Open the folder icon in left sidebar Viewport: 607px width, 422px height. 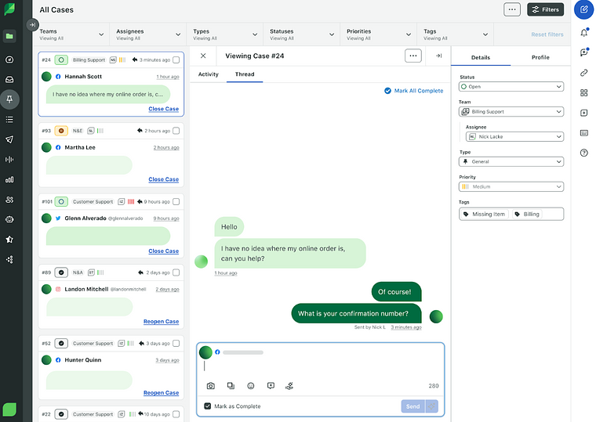[x=9, y=36]
